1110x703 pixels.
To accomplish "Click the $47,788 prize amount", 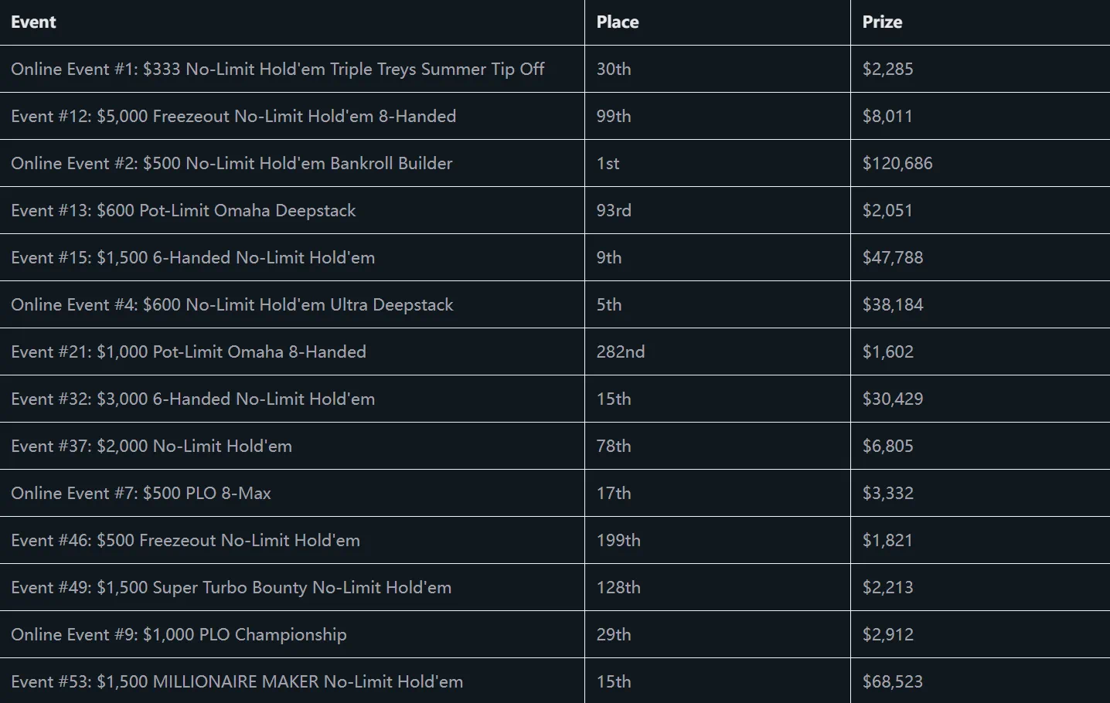I will tap(893, 258).
